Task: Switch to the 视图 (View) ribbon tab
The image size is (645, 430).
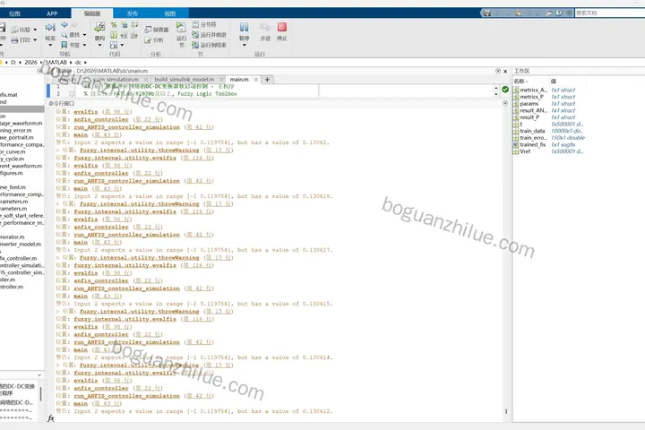Action: coord(170,13)
